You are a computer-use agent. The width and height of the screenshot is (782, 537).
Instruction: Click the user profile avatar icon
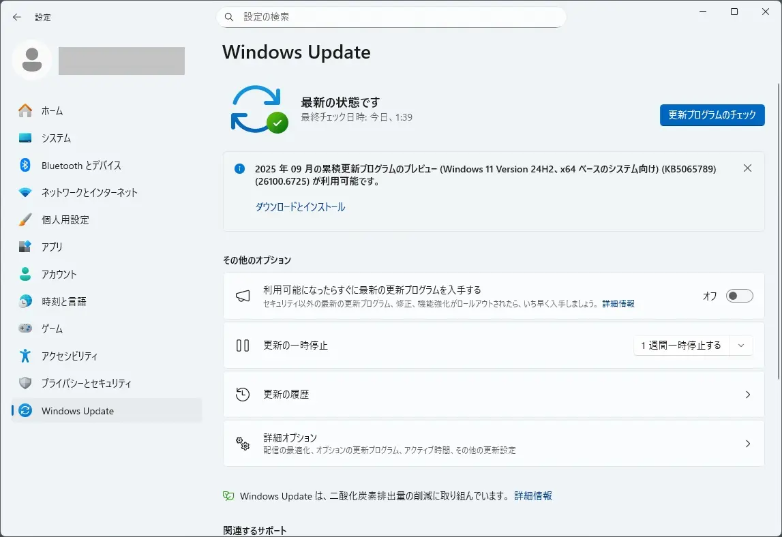point(31,61)
